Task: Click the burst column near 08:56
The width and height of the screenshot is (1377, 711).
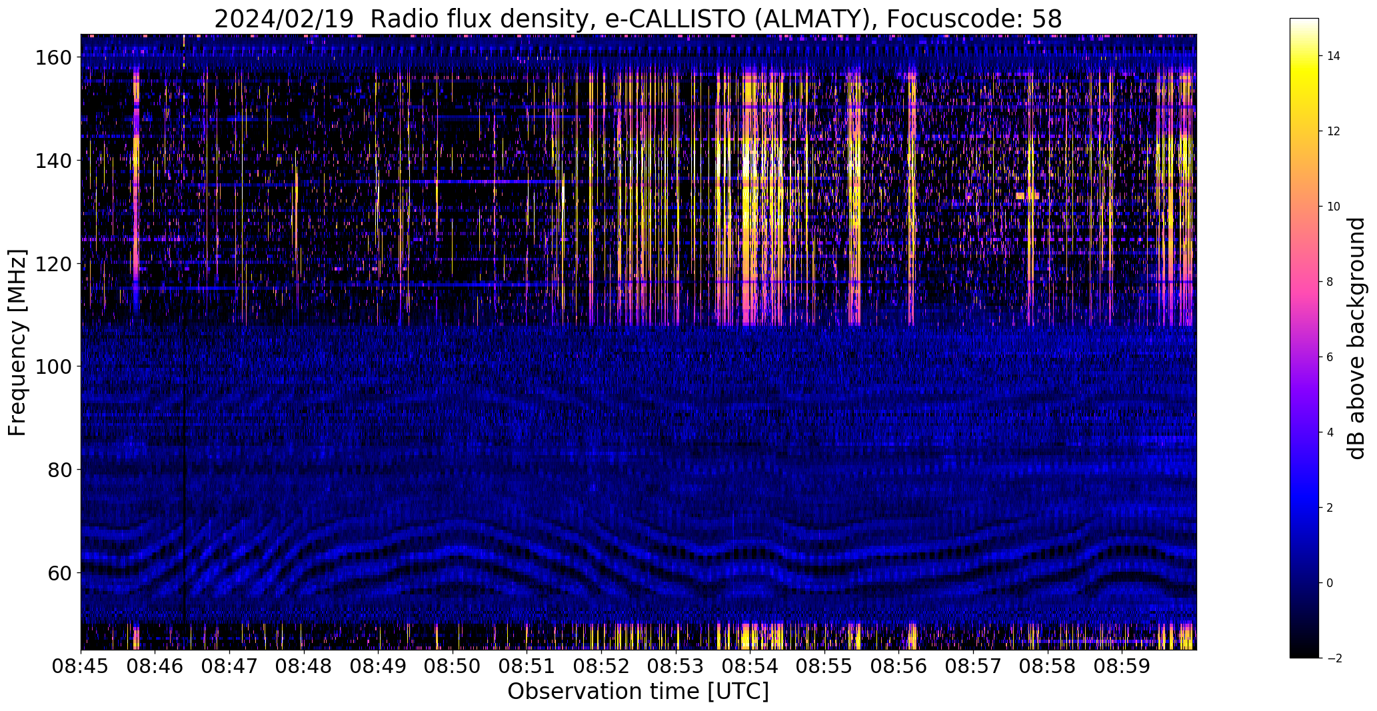Action: tap(912, 200)
